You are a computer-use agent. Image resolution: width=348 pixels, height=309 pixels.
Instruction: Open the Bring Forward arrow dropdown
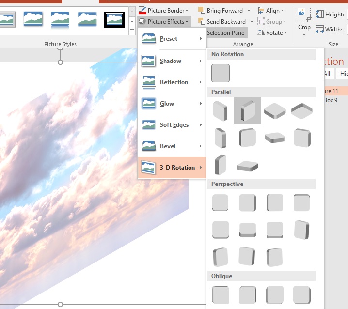(x=249, y=11)
